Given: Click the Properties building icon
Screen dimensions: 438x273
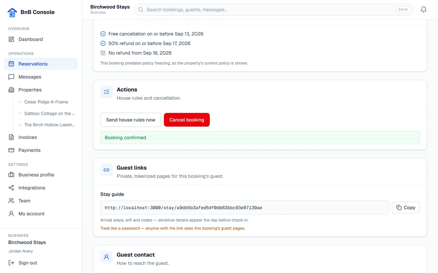Looking at the screenshot, I should pos(11,90).
